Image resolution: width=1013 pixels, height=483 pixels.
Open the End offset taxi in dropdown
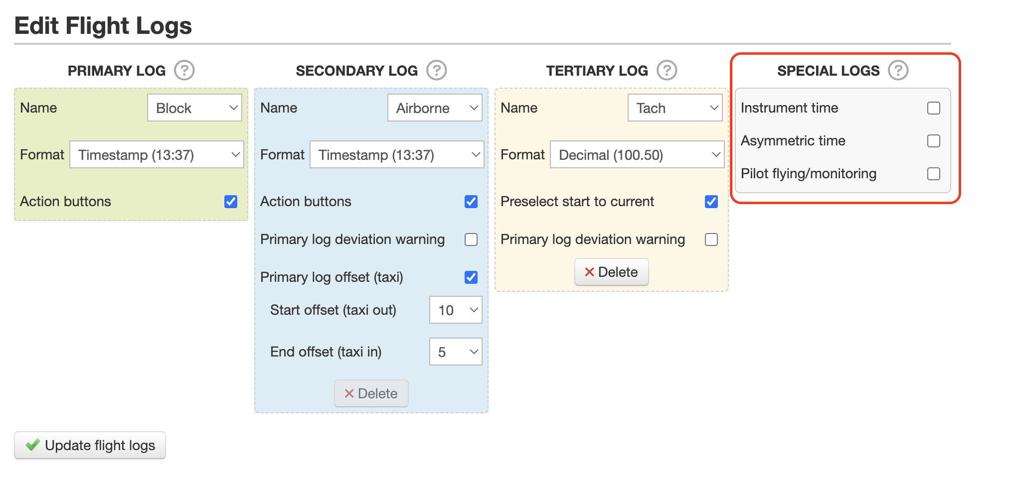tap(455, 352)
